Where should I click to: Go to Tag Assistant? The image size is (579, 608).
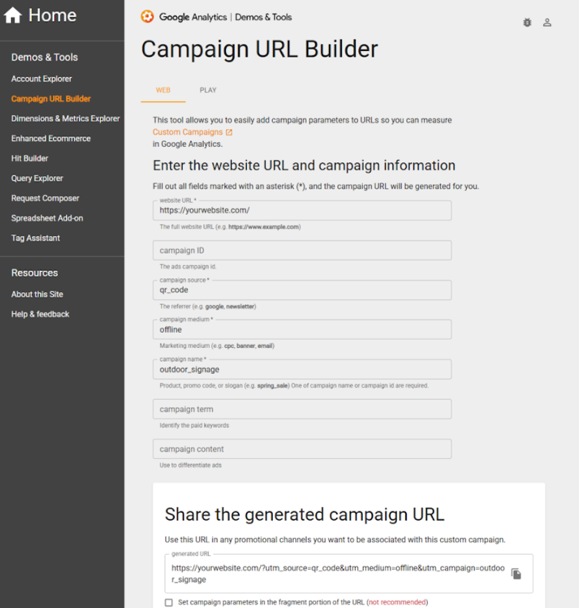point(35,238)
